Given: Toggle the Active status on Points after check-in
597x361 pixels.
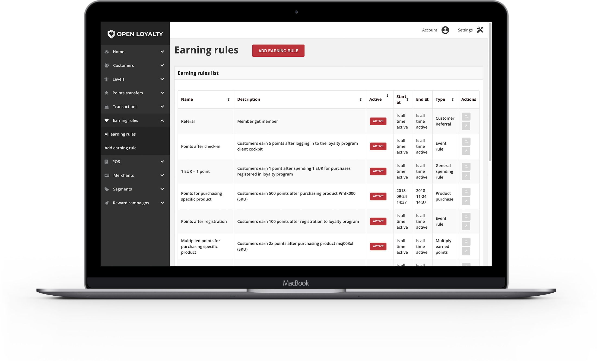Looking at the screenshot, I should click(x=377, y=146).
